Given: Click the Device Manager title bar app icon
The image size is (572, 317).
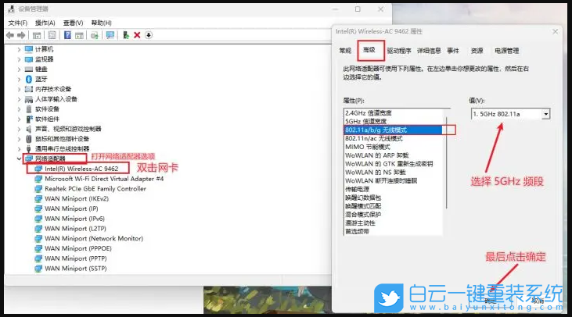Looking at the screenshot, I should point(11,9).
